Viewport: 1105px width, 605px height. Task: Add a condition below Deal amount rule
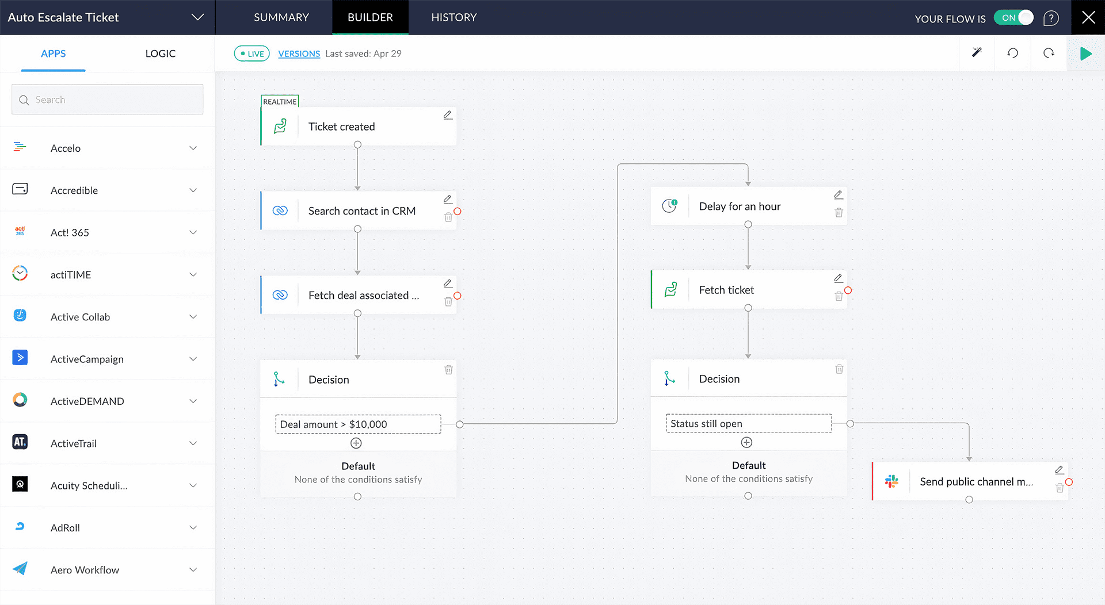click(356, 443)
